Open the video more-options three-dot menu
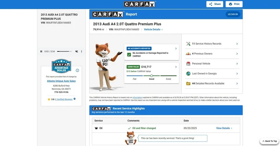The width and height of the screenshot is (280, 146). [82, 51]
